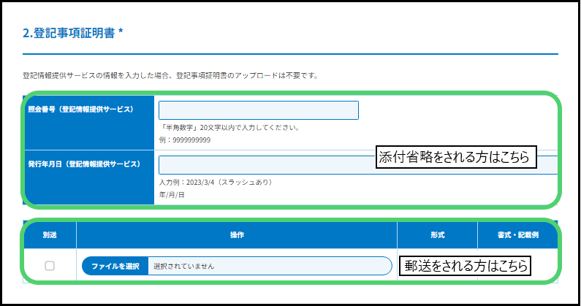The image size is (581, 306).
Task: Click the ファイルを選択 button
Action: [115, 267]
